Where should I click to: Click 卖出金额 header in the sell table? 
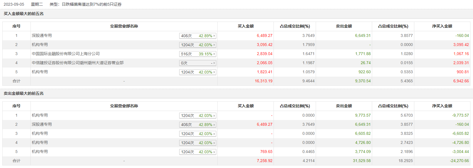click(344, 106)
